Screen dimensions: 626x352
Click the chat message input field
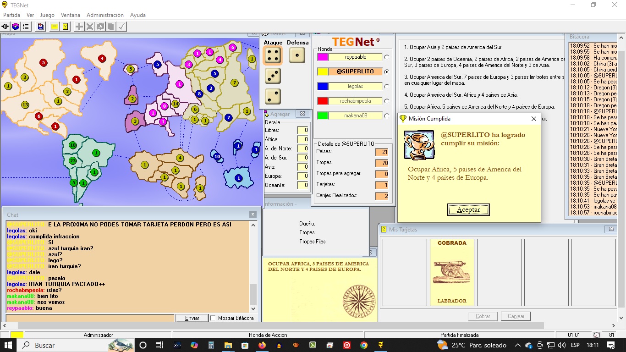tap(90, 318)
